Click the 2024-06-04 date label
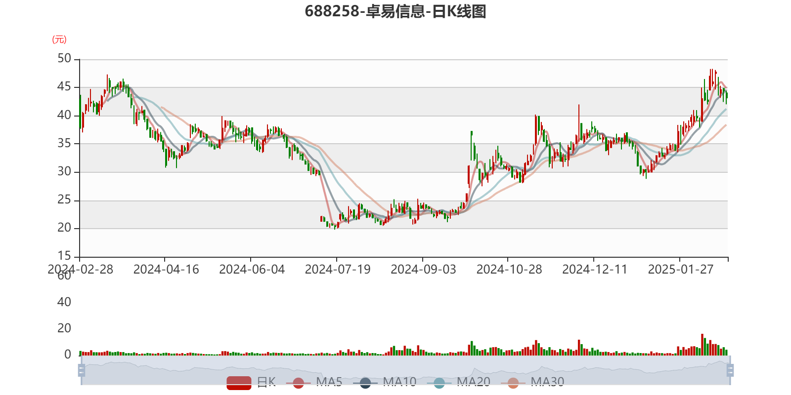Screen dimensions: 791x395 [252, 270]
